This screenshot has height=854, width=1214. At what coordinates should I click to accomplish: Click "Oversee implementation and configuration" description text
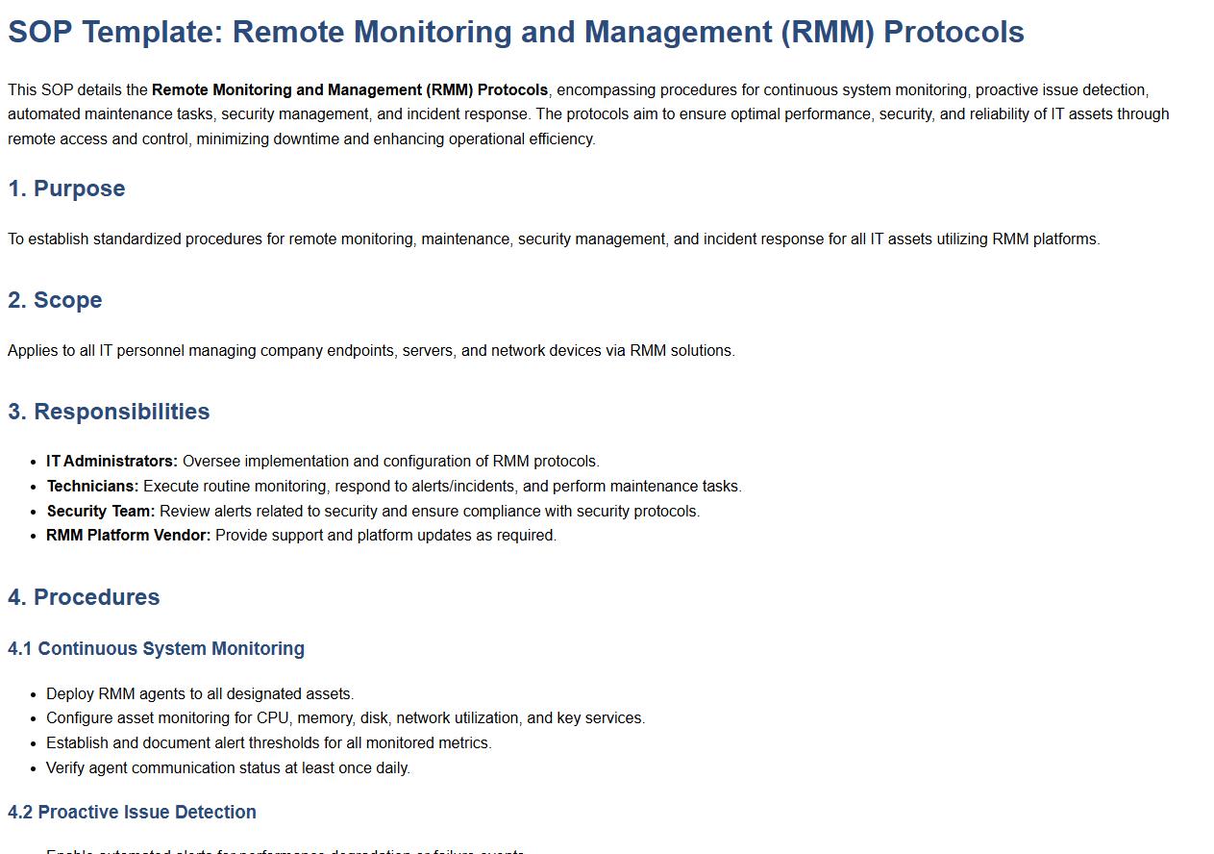[390, 462]
